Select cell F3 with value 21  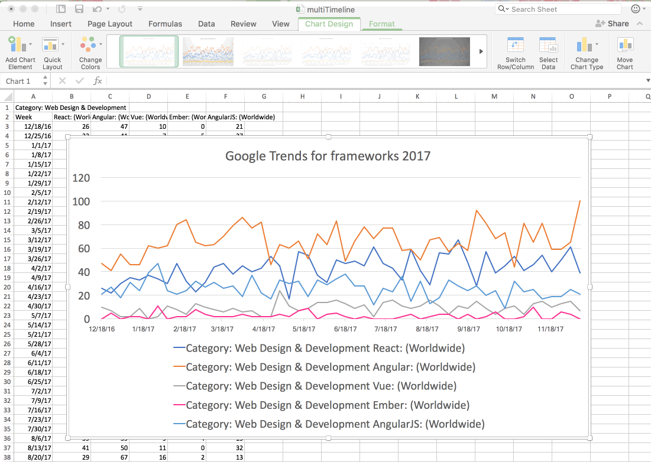point(225,126)
